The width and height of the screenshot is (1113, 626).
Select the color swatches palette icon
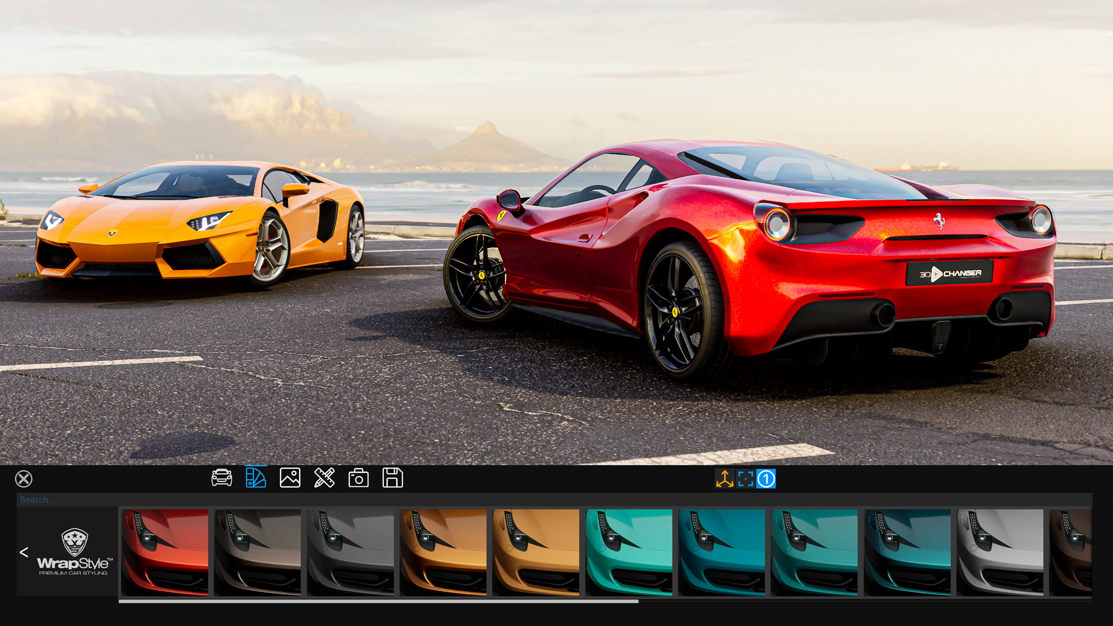click(256, 477)
